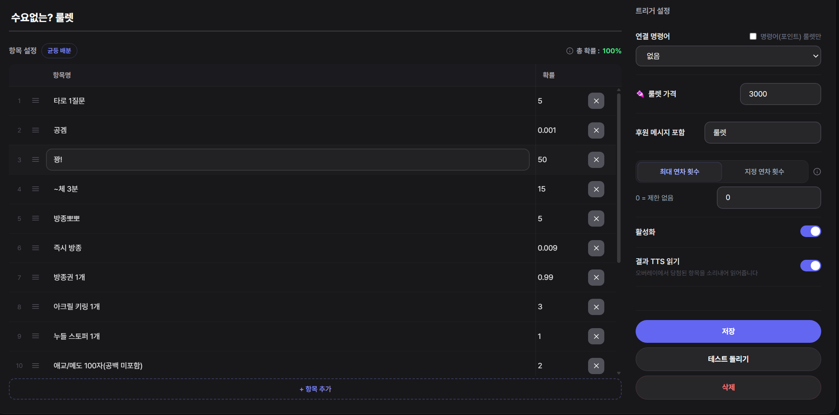
Task: Click the item name 누들 스토퍼 1개
Action: pyautogui.click(x=77, y=336)
